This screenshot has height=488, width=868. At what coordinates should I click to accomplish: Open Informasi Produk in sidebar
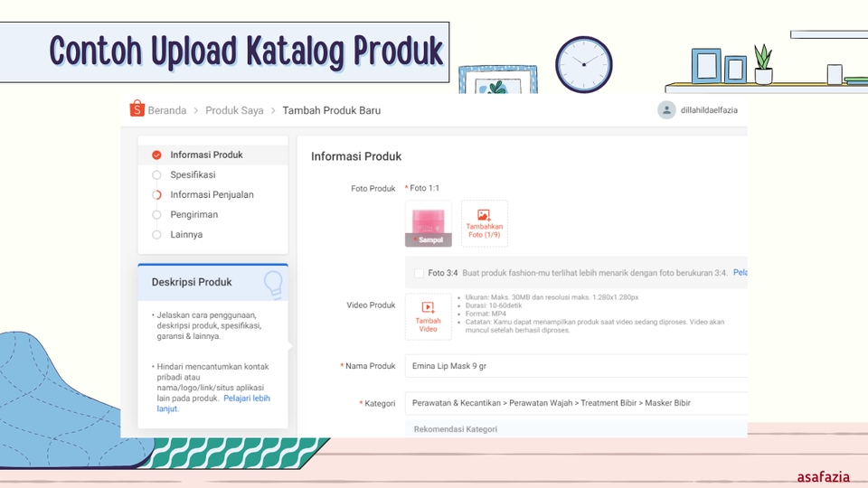pos(213,155)
